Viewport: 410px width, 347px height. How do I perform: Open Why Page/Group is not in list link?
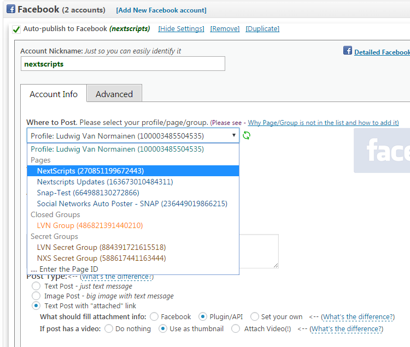click(x=323, y=123)
